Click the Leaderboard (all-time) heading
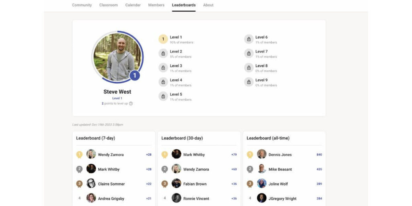This screenshot has width=412, height=206. [x=268, y=138]
